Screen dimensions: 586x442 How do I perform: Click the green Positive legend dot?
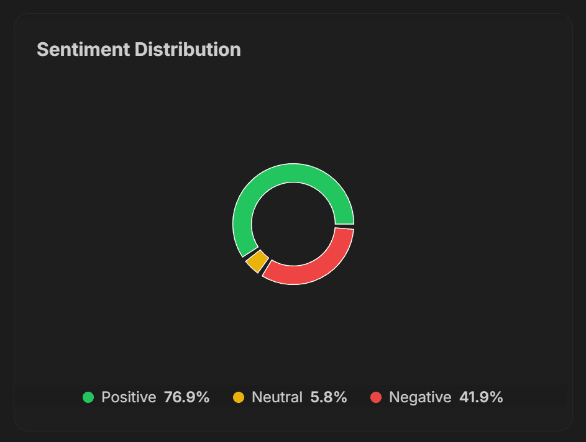pyautogui.click(x=88, y=397)
